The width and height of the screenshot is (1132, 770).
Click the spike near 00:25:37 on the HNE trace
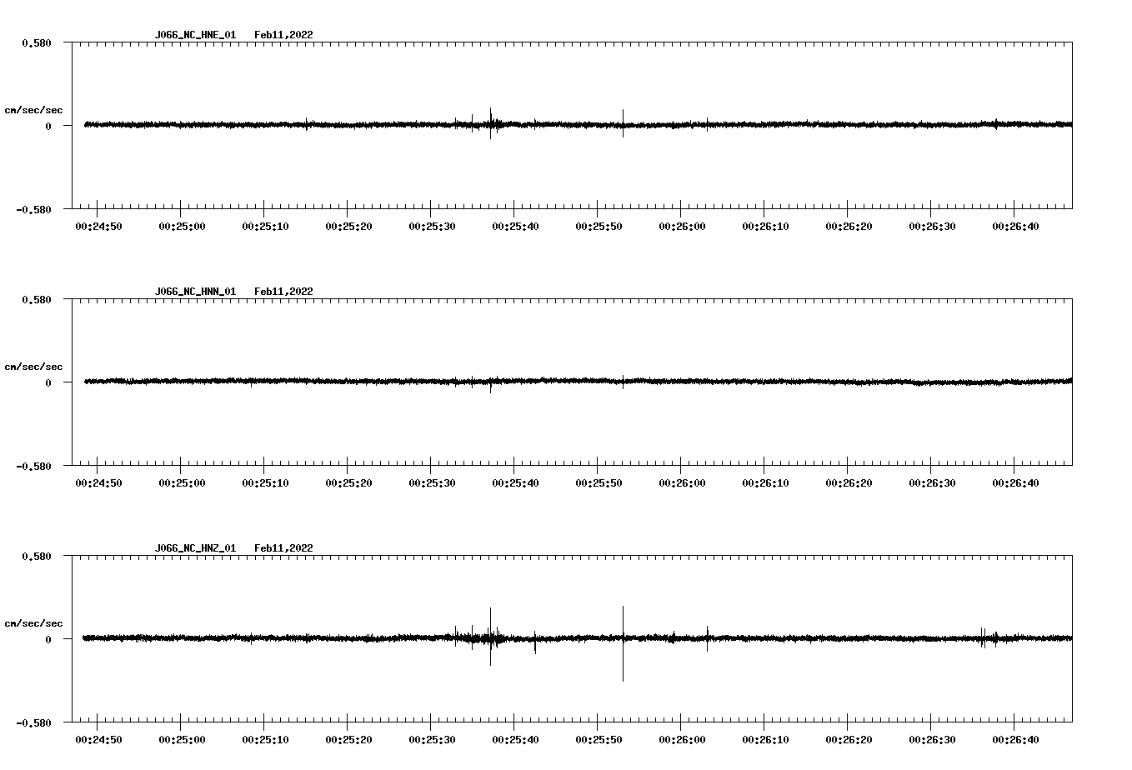coord(490,122)
